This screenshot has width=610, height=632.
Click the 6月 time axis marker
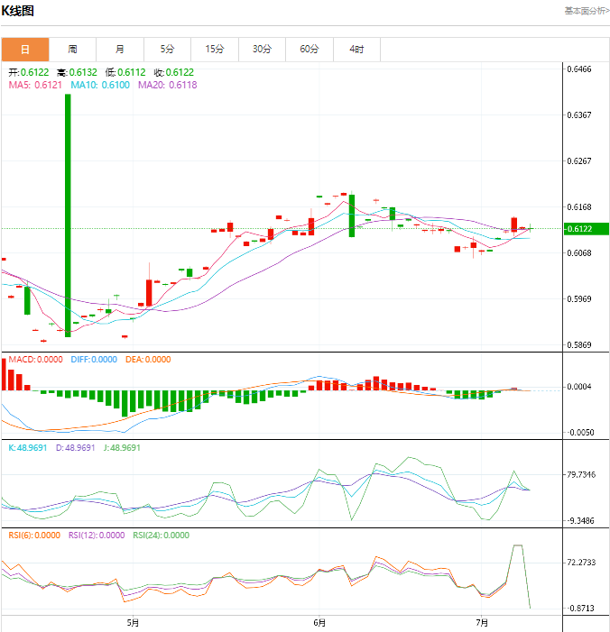(x=319, y=622)
